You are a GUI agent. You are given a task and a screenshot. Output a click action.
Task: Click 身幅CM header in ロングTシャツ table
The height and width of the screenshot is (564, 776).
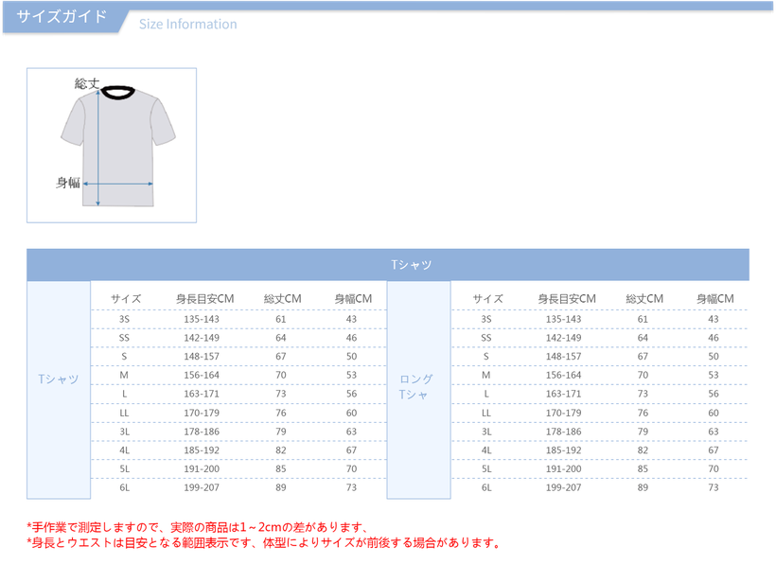[715, 299]
